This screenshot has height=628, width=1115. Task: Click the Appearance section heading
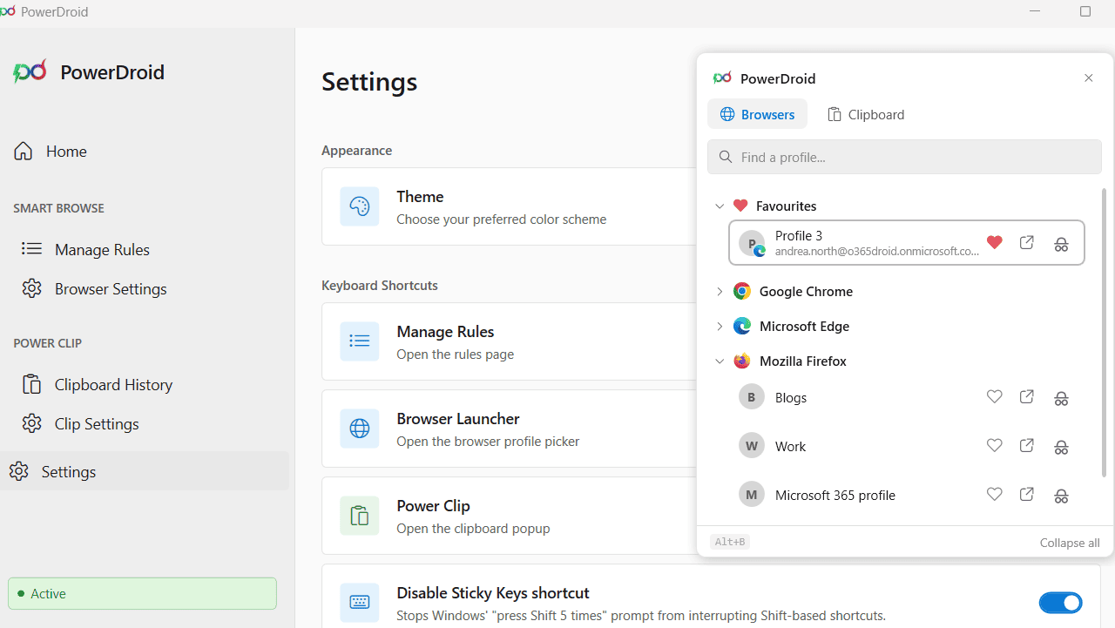click(x=357, y=151)
